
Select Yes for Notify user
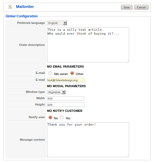(62, 117)
